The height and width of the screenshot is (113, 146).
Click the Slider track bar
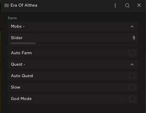(73, 43)
